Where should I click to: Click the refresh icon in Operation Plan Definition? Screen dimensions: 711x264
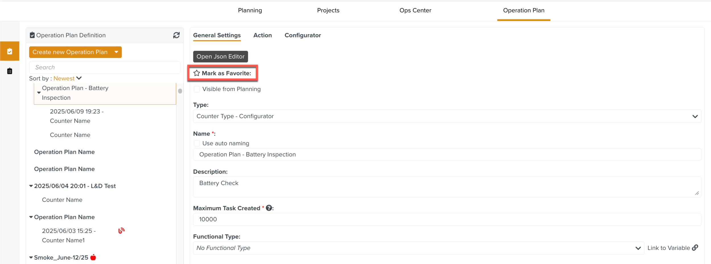point(176,35)
